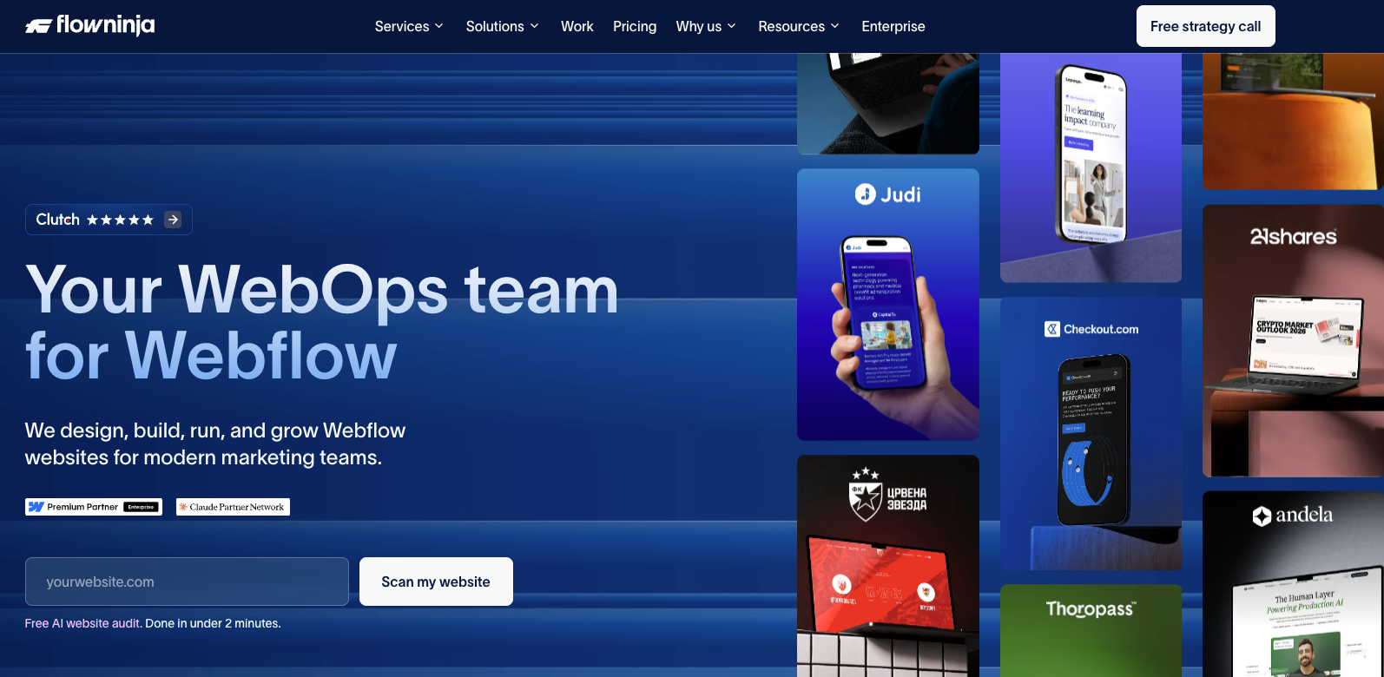Open the Clutch five-star rating link
This screenshot has height=677, width=1384.
pos(109,220)
